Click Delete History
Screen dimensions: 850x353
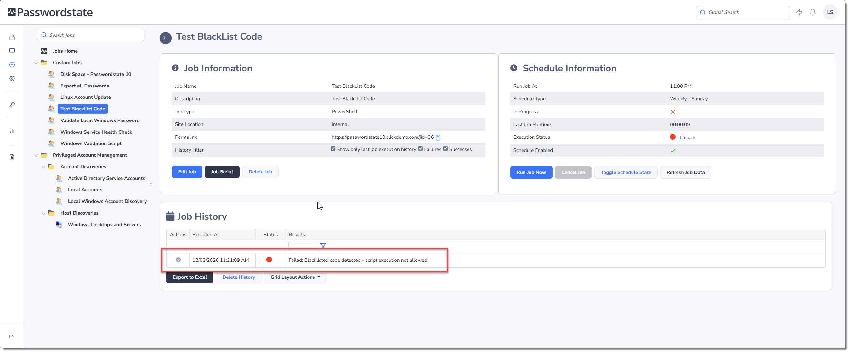pyautogui.click(x=239, y=277)
